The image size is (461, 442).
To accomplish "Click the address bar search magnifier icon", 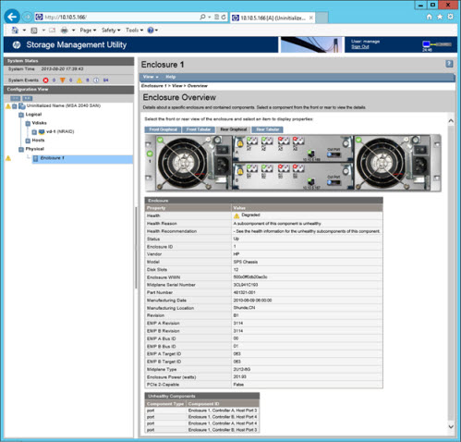I will click(202, 17).
